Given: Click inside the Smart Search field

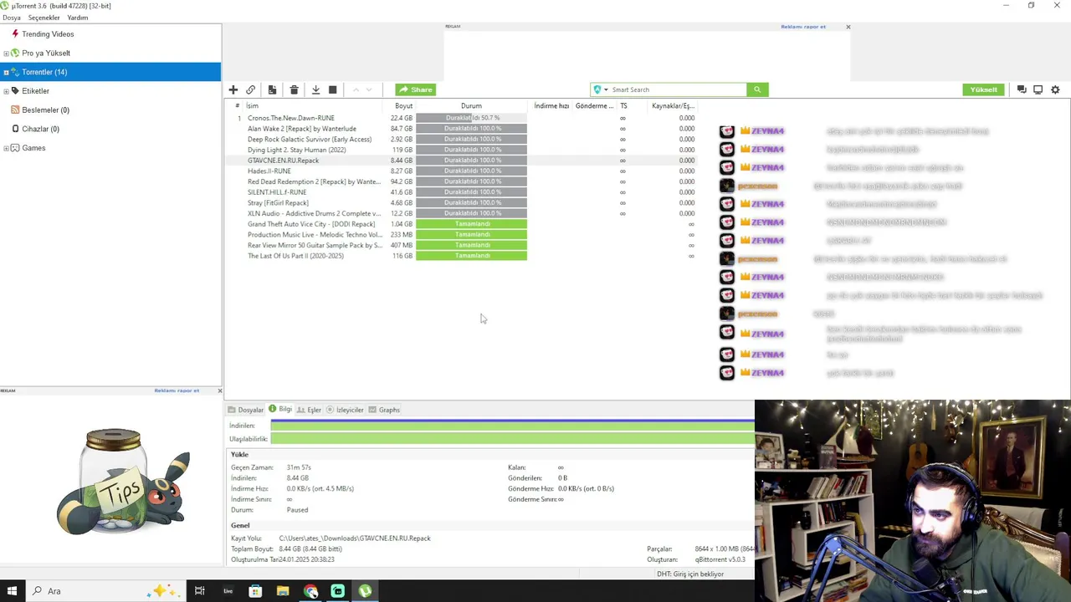Looking at the screenshot, I should 678,89.
